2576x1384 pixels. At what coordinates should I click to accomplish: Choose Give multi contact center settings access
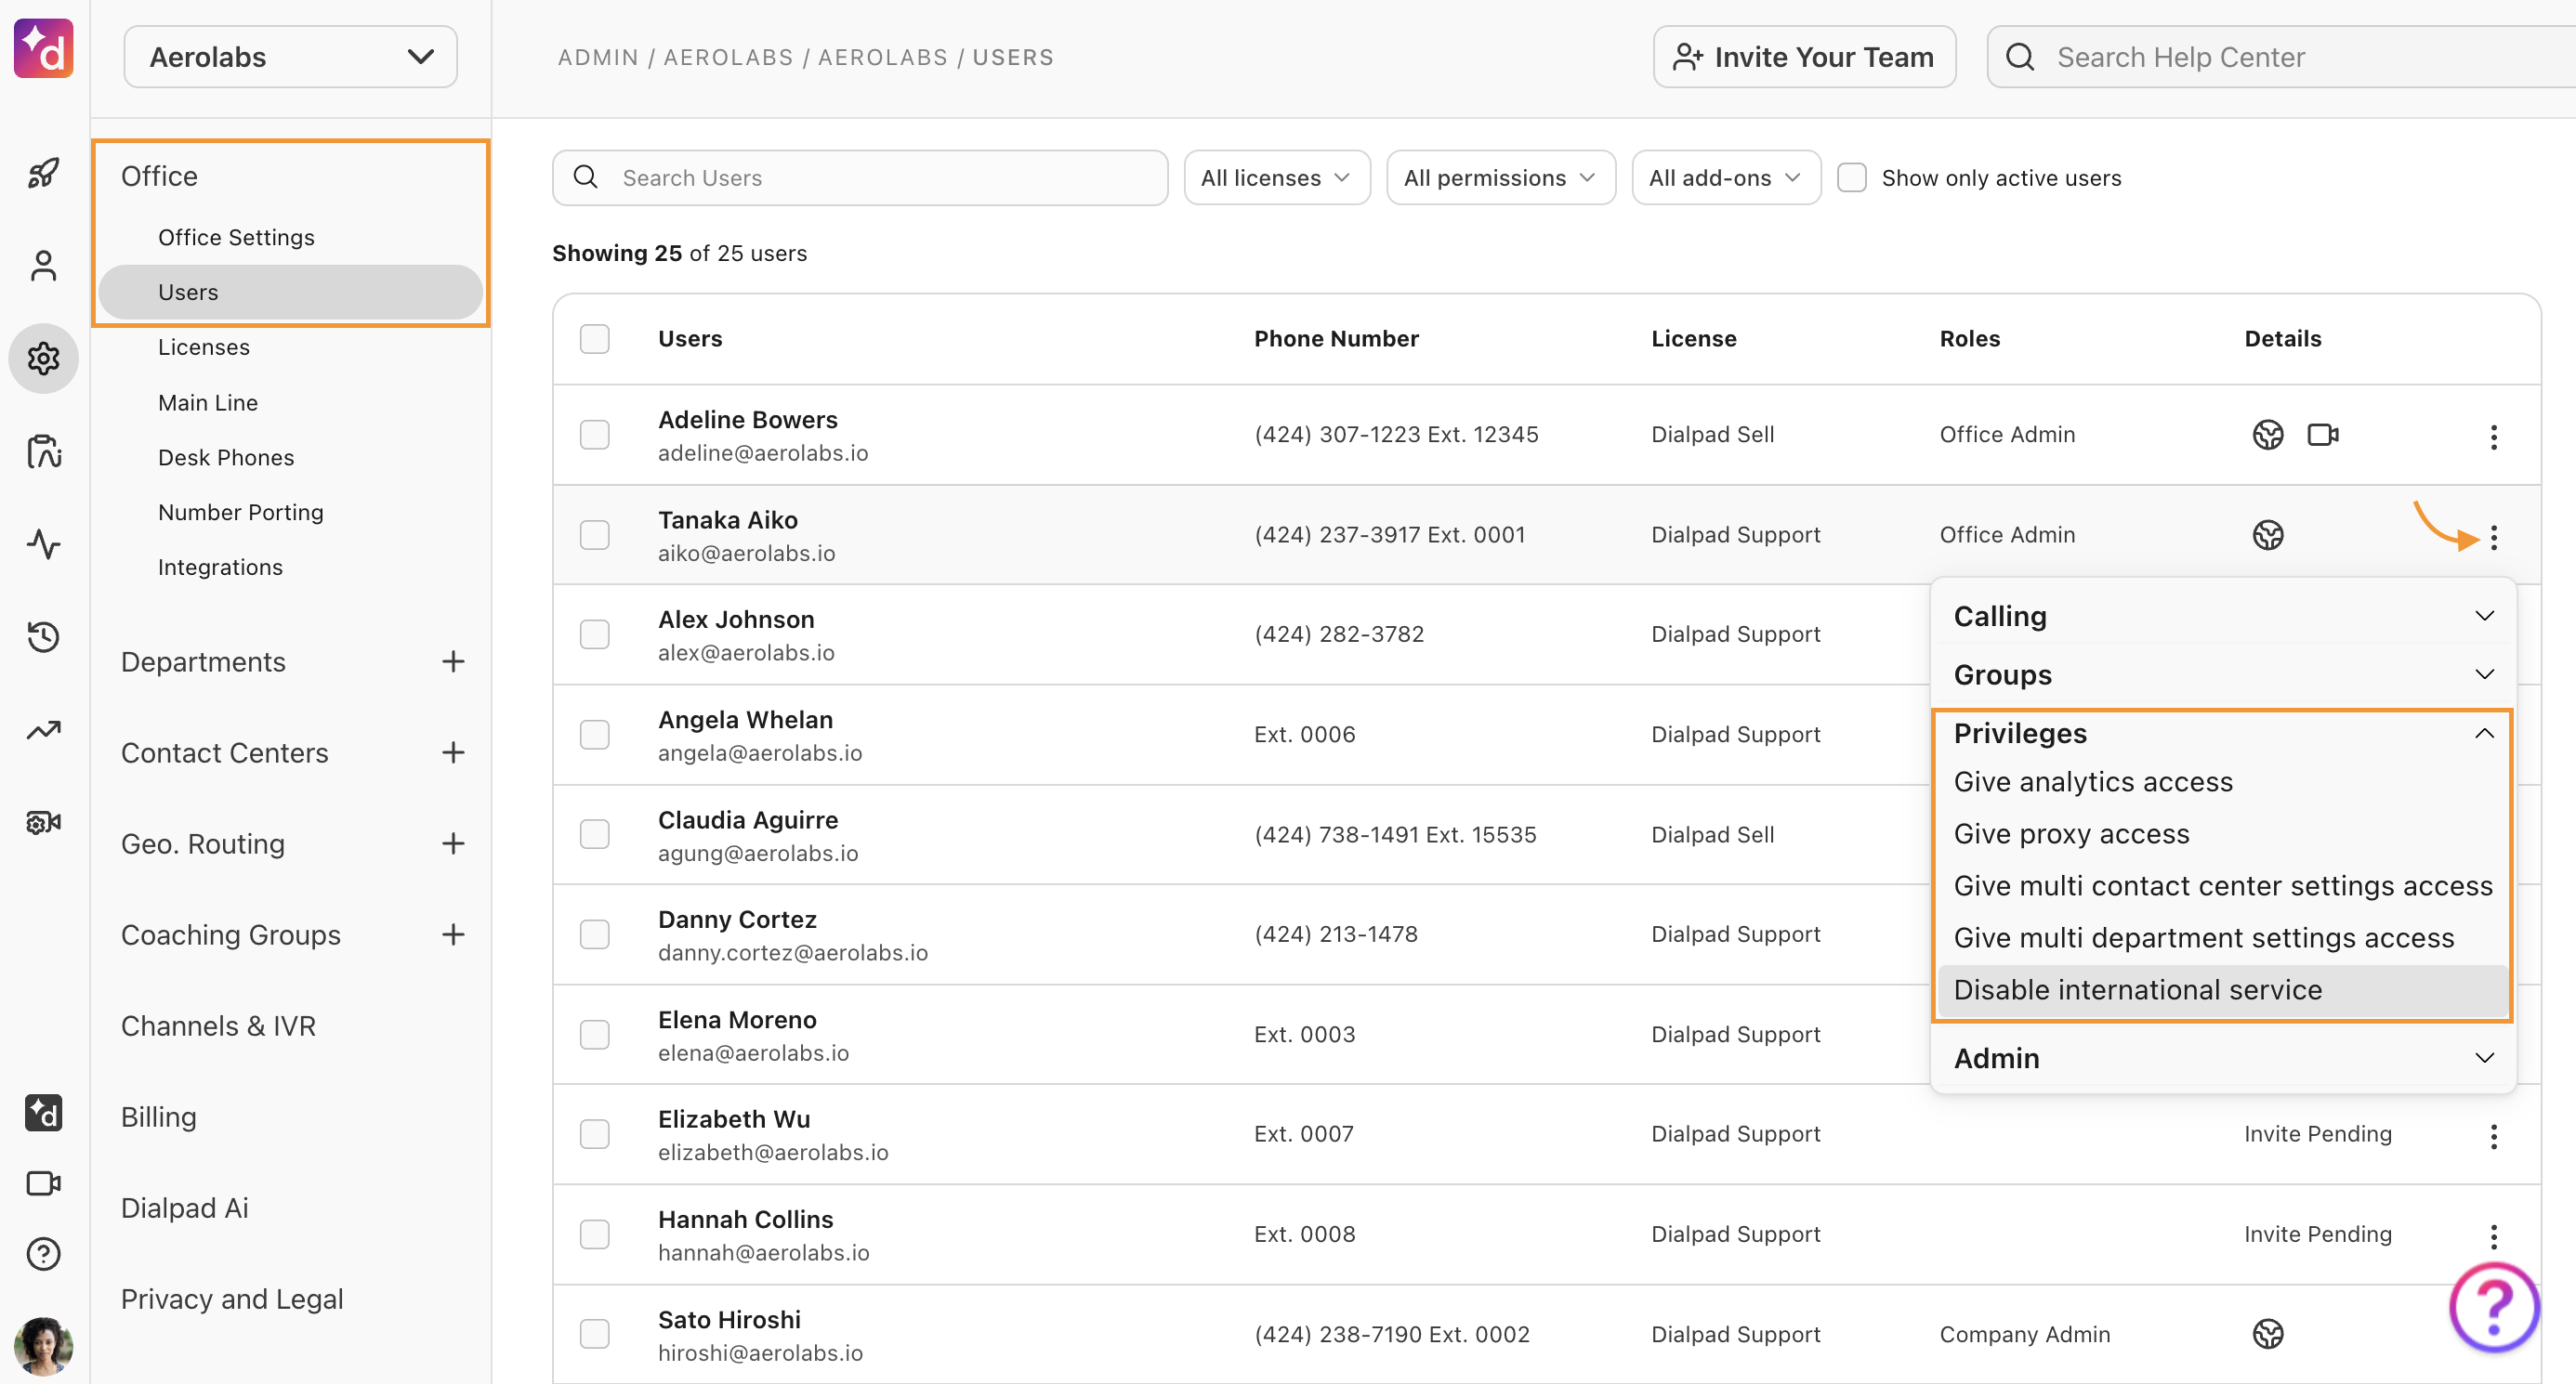(2222, 885)
